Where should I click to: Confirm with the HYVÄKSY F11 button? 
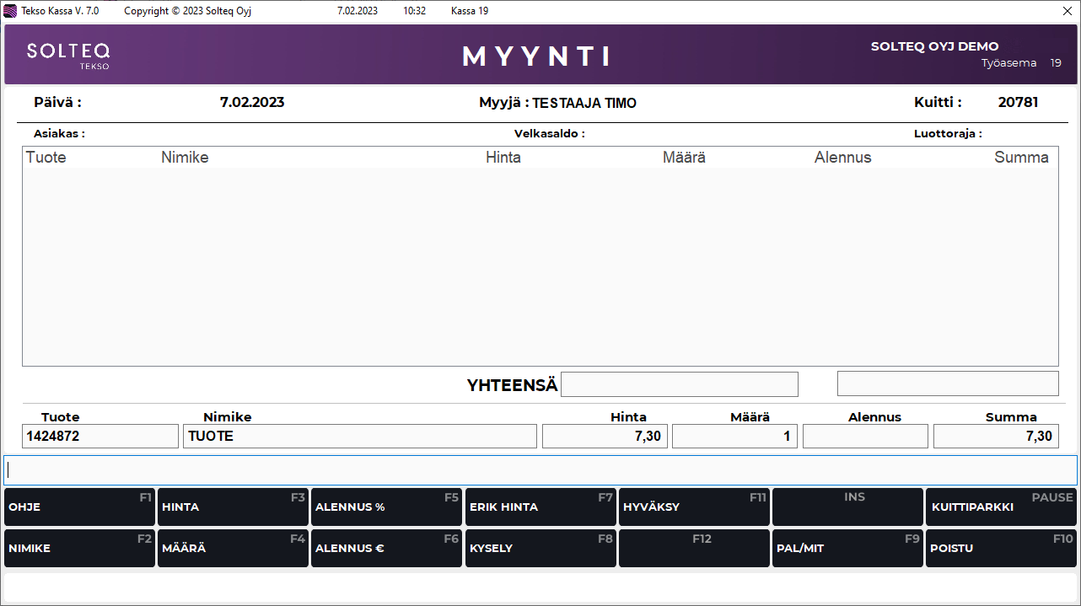pos(694,507)
